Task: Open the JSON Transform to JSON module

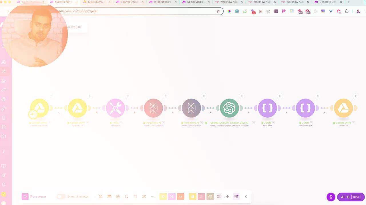Action: click(305, 108)
